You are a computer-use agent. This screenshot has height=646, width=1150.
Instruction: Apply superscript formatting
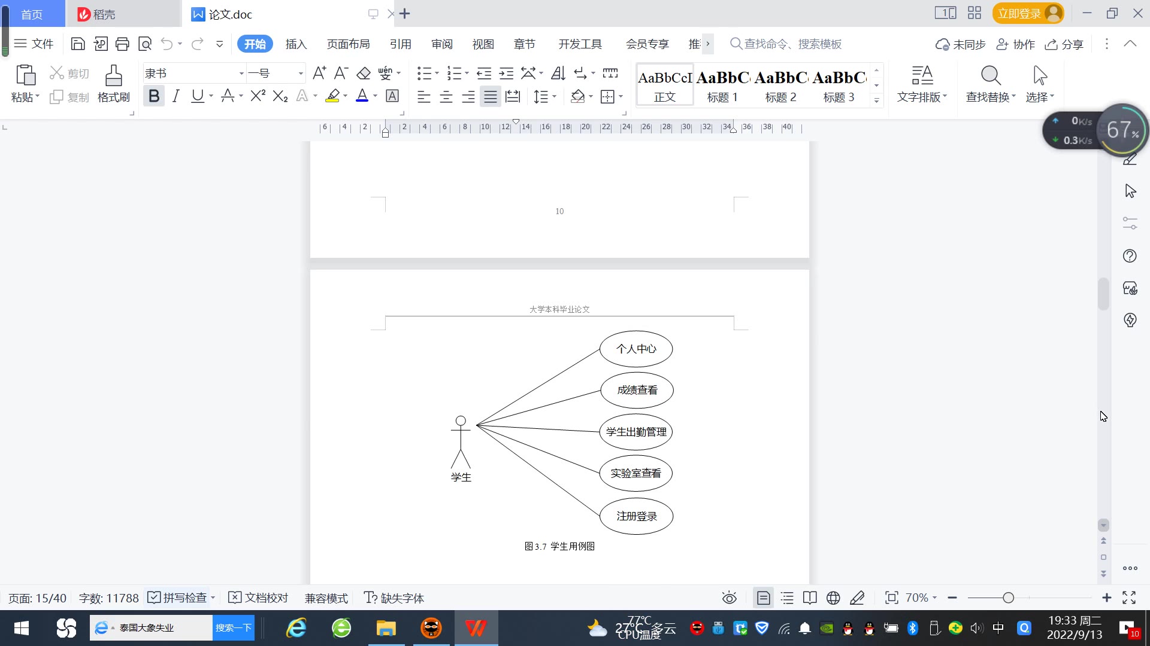258,96
